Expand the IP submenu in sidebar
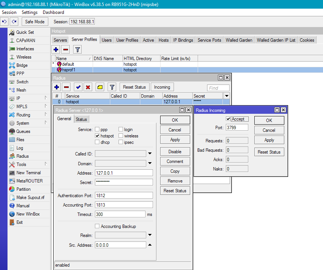 (x=46, y=98)
